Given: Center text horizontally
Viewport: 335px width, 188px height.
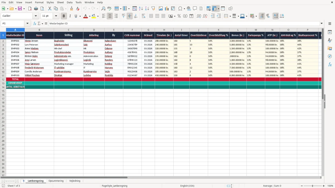Looking at the screenshot, I should [110, 16].
